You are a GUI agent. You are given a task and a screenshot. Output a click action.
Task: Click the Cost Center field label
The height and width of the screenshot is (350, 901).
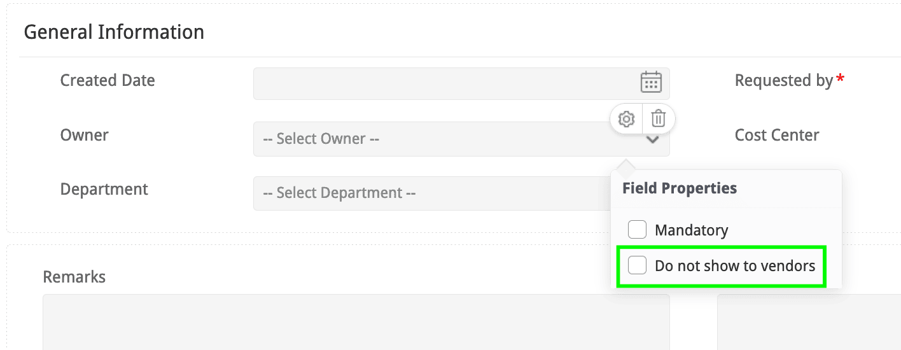coord(776,136)
